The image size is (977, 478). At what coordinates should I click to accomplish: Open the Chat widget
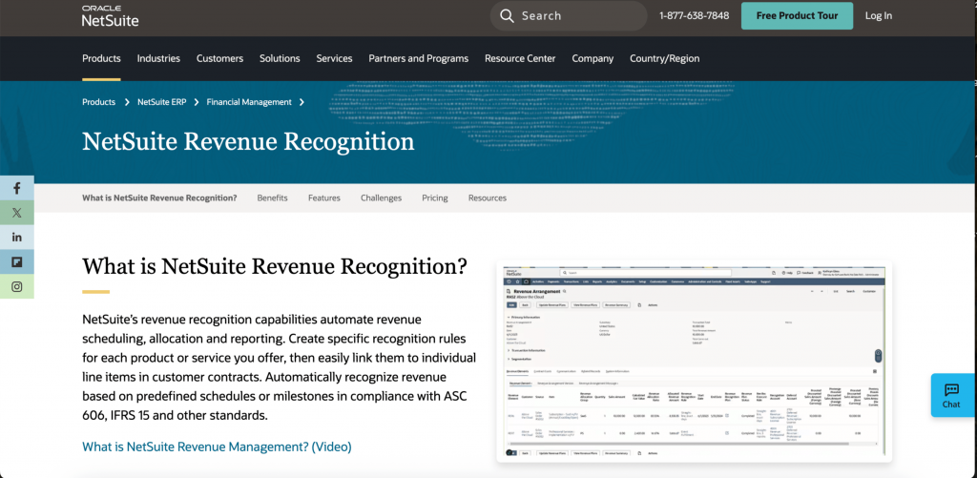point(952,395)
